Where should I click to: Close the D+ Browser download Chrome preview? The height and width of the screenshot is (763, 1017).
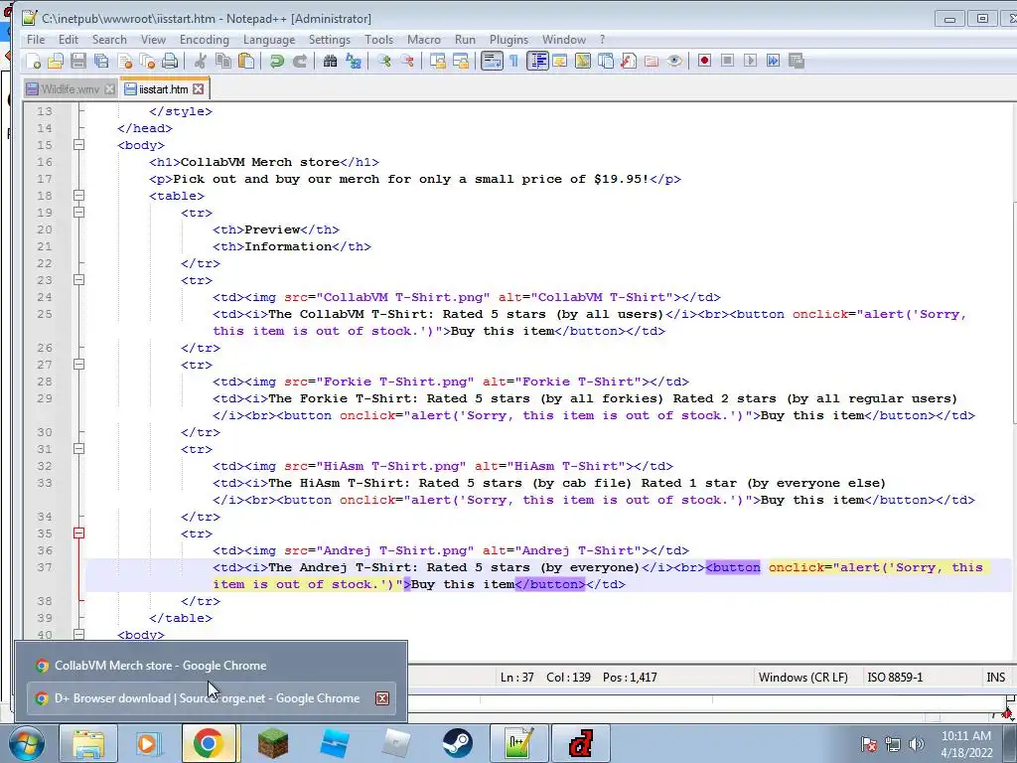tap(382, 698)
